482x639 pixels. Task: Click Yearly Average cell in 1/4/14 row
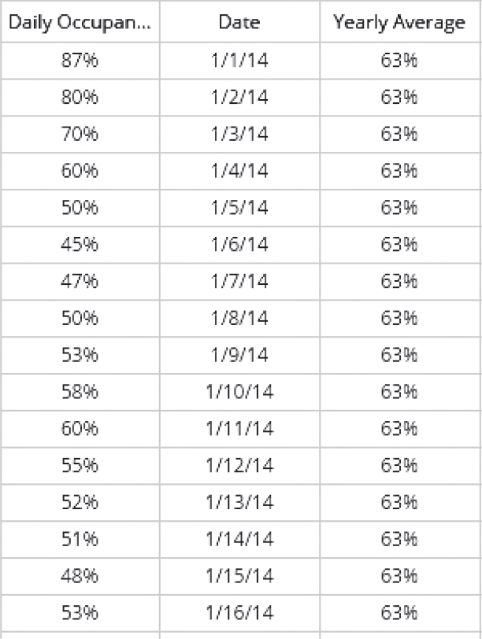(399, 171)
